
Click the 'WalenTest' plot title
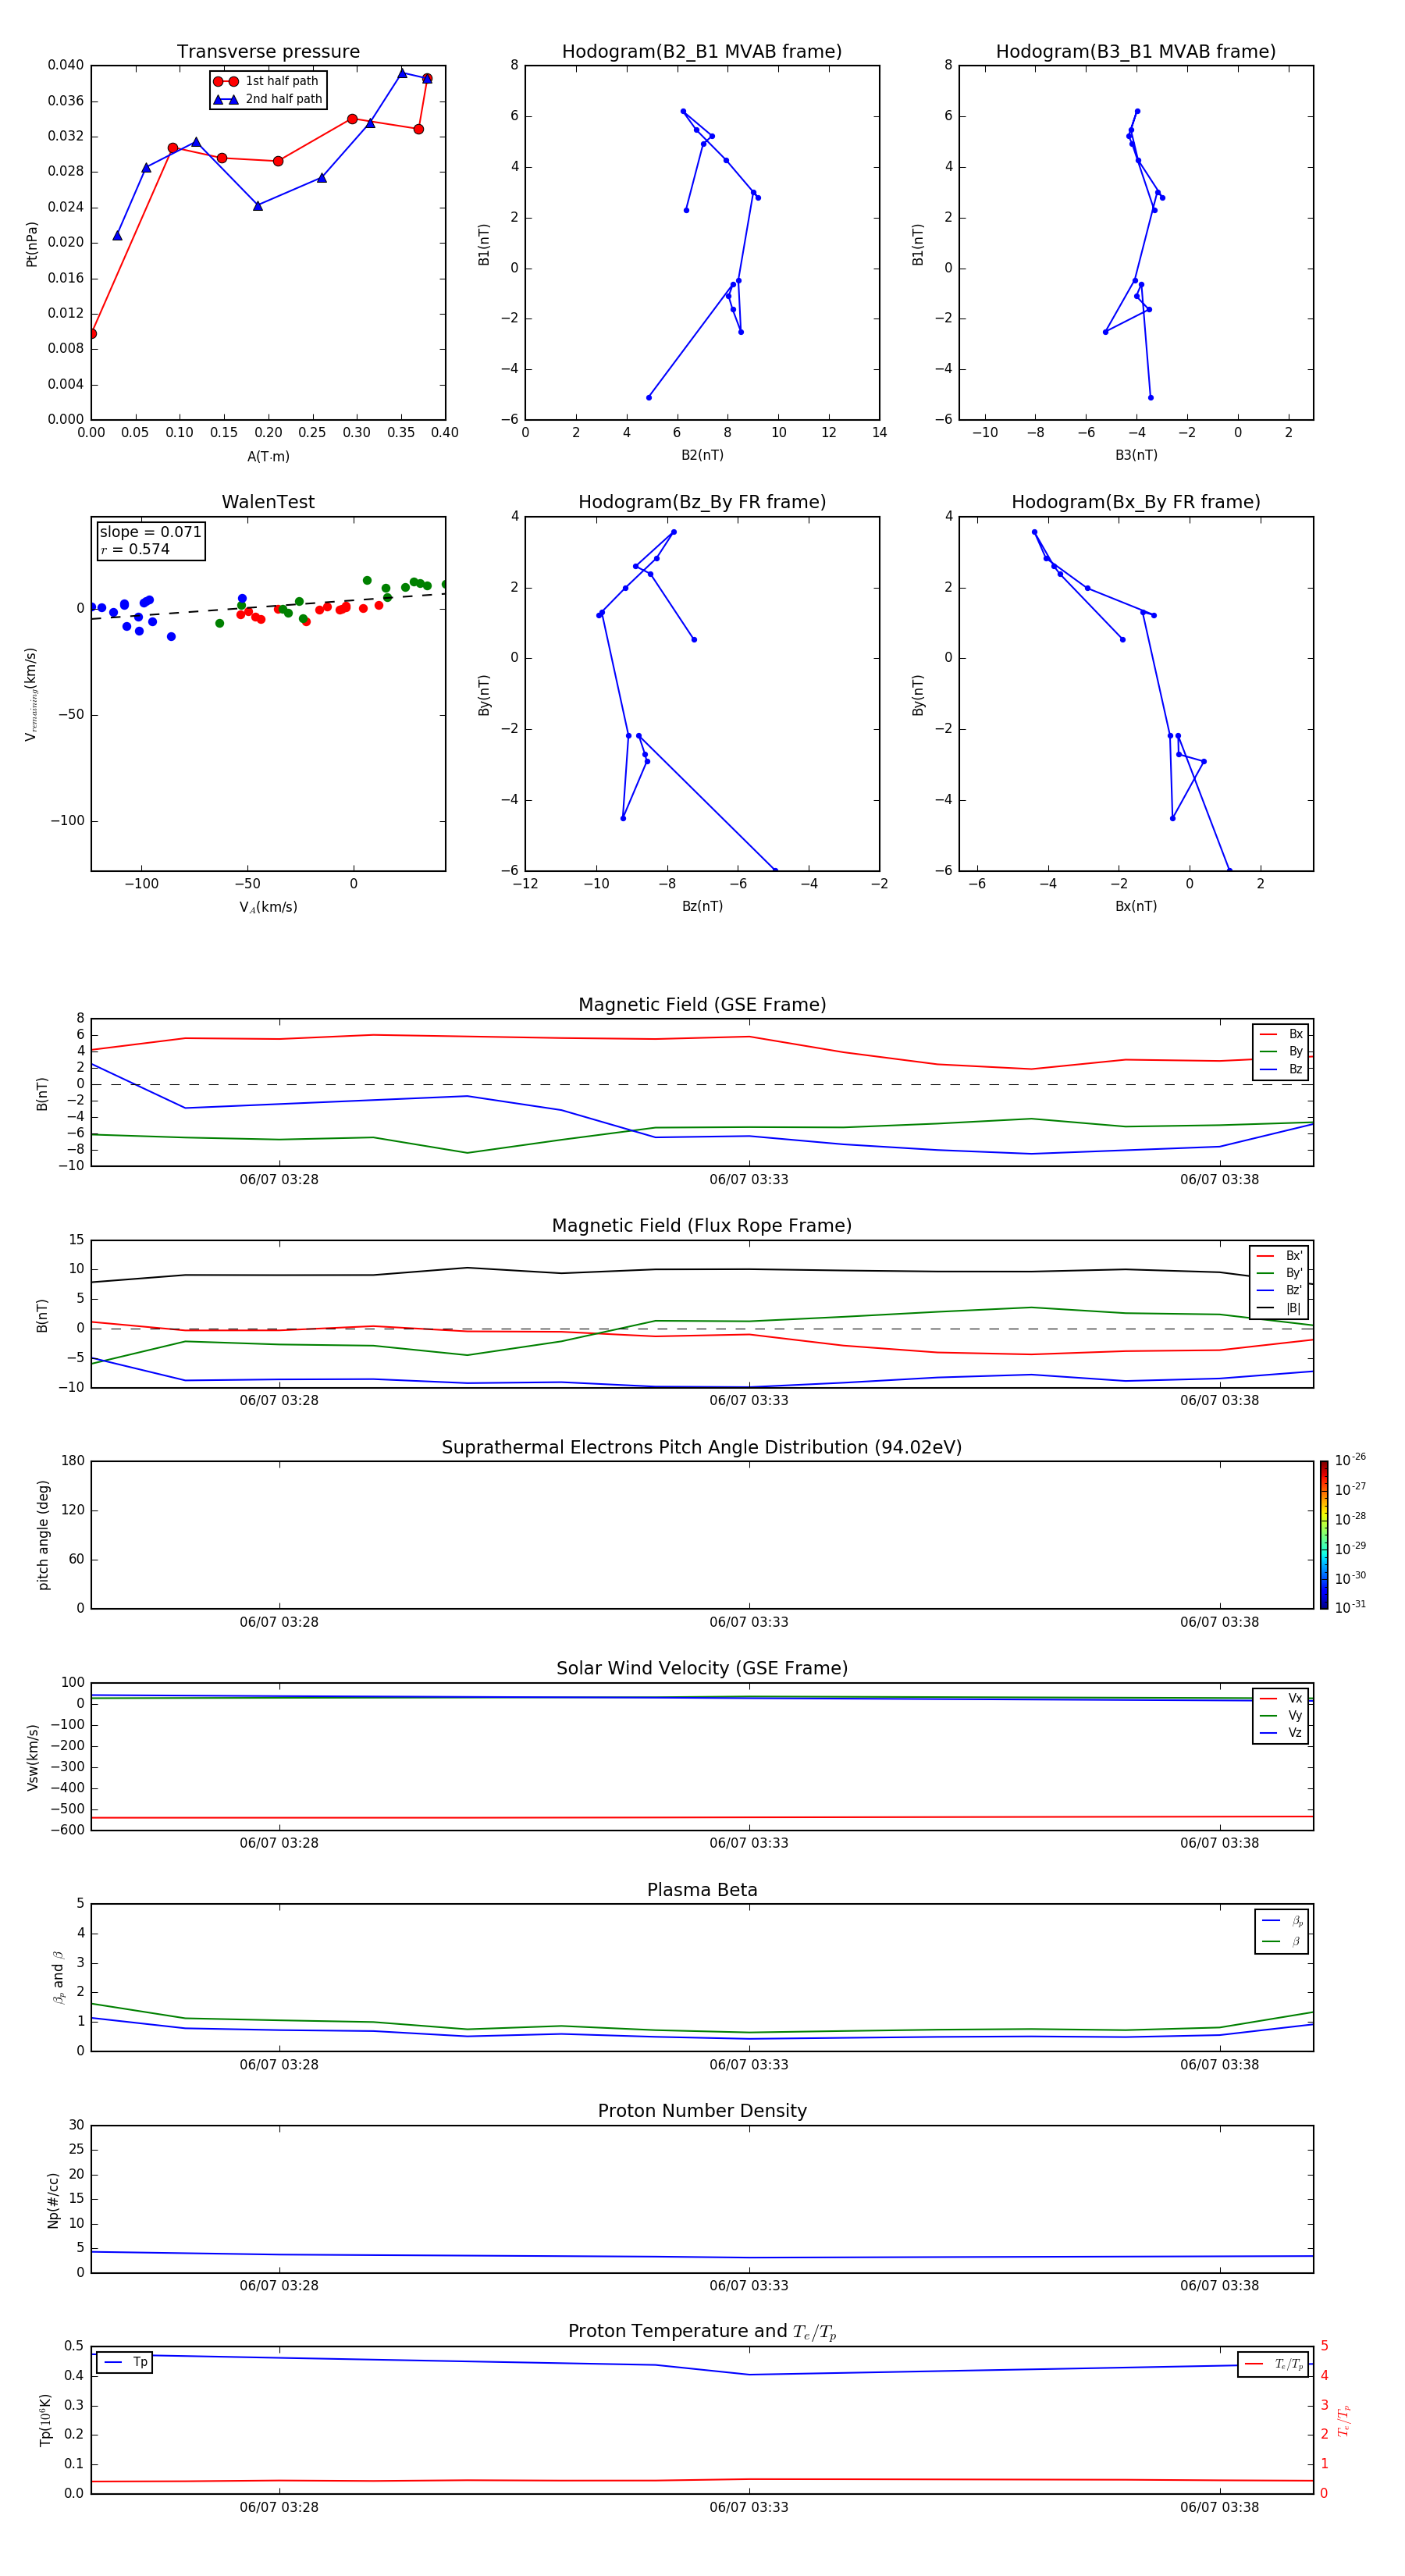268,502
